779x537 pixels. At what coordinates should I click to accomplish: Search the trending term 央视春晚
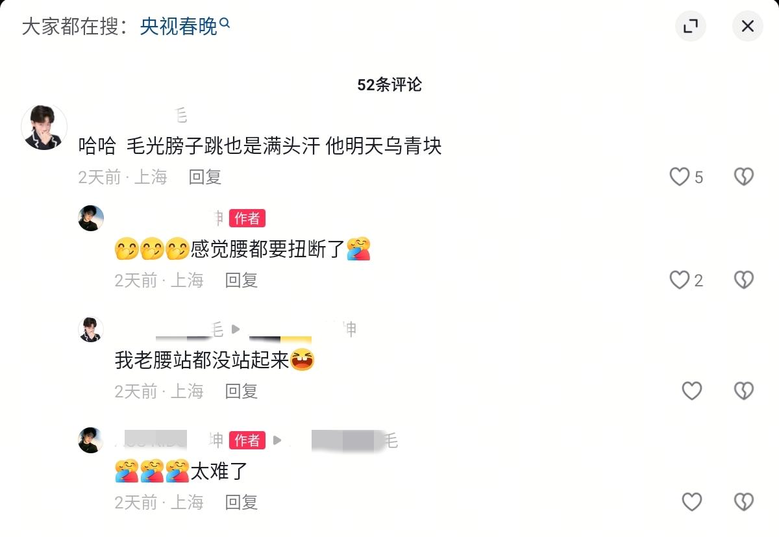179,27
